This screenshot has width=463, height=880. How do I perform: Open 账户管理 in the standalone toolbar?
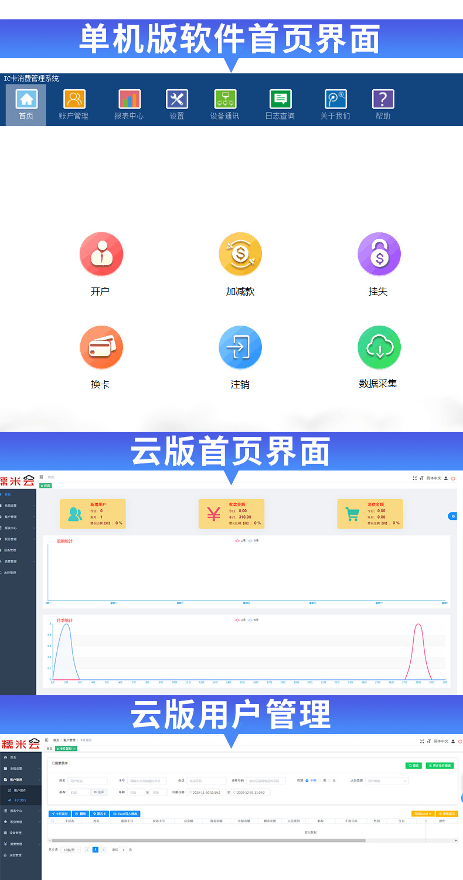point(74,105)
